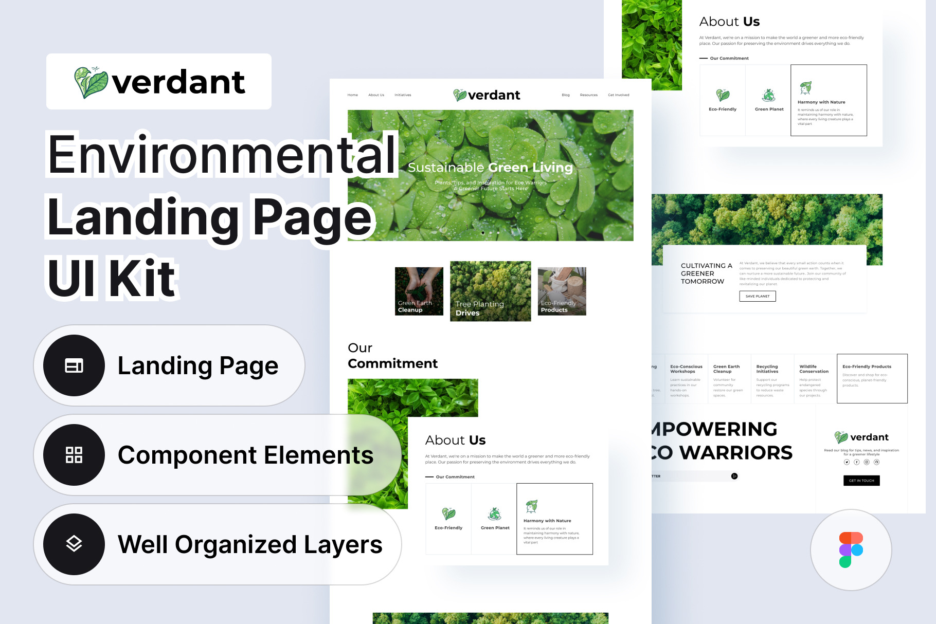
Task: Open the Facebook social icon
Action: 857,462
